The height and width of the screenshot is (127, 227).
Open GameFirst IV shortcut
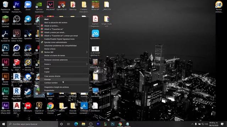pyautogui.click(x=62, y=6)
